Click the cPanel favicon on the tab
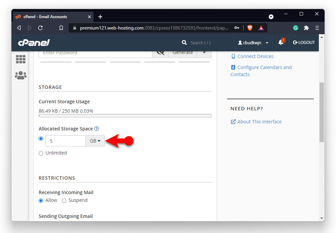The height and width of the screenshot is (233, 336). pos(18,17)
